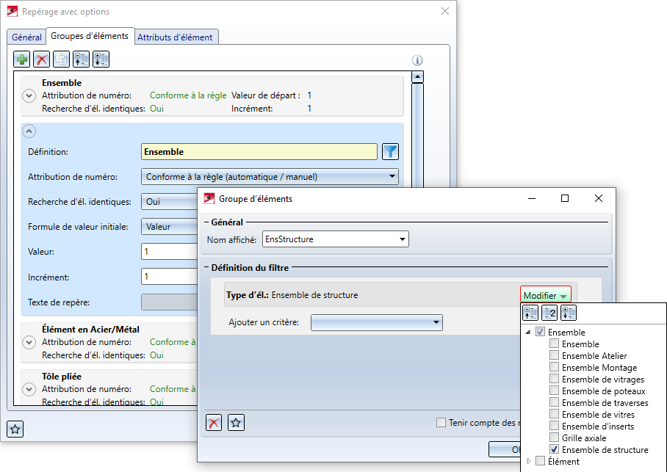Image resolution: width=667 pixels, height=472 pixels.
Task: Enable the Grille axiale checkbox
Action: click(555, 438)
